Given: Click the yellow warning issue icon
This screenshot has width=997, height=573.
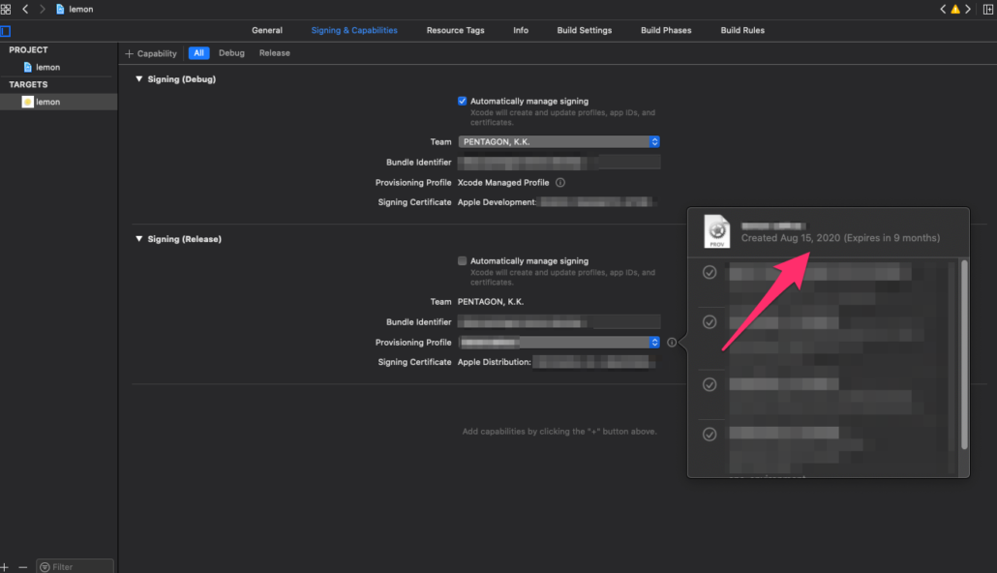Looking at the screenshot, I should (955, 9).
